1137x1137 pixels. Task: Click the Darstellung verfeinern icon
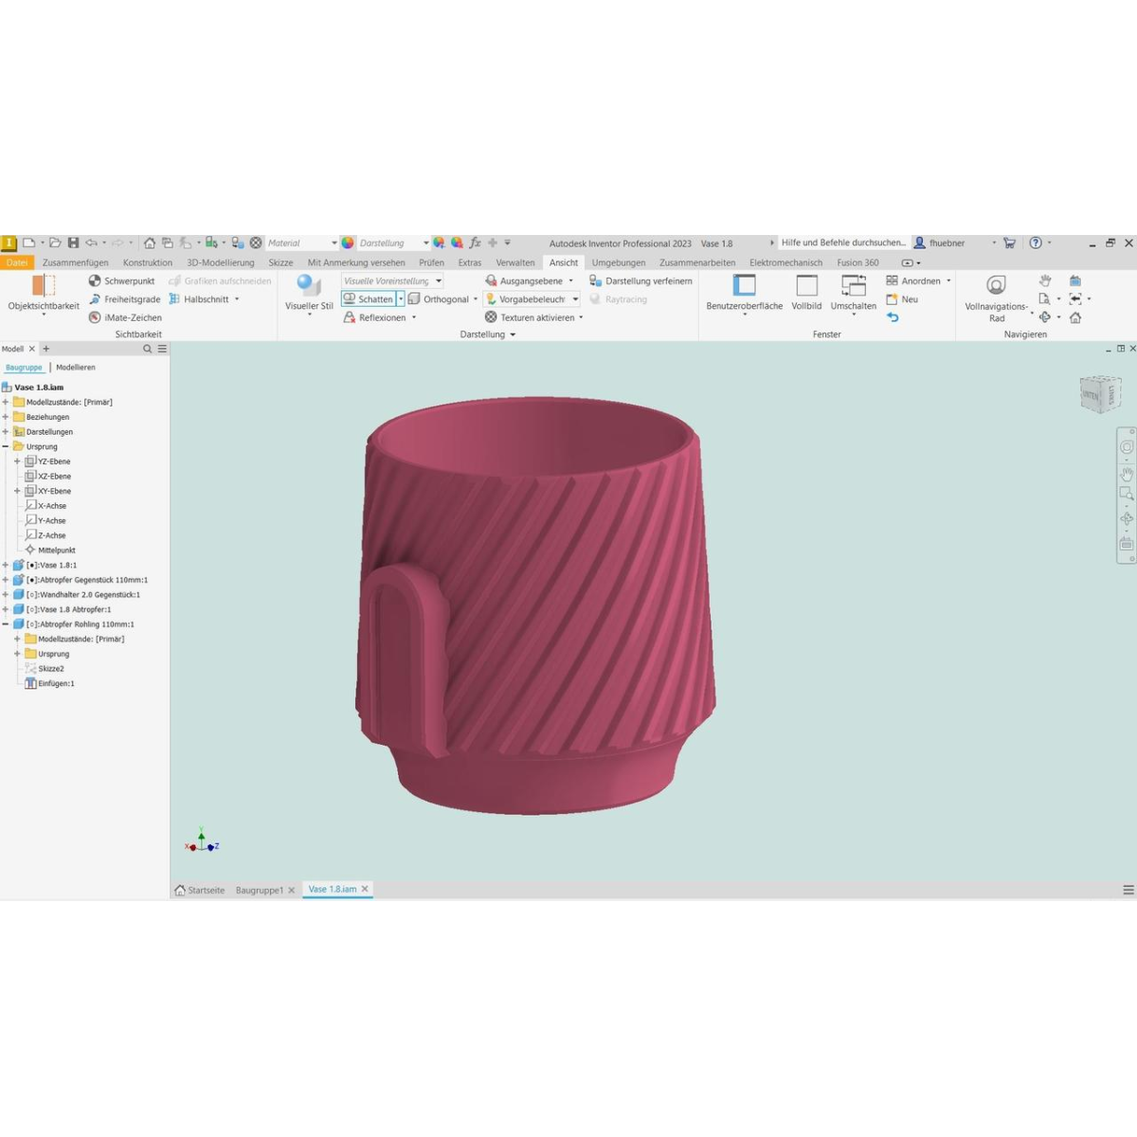(x=595, y=281)
